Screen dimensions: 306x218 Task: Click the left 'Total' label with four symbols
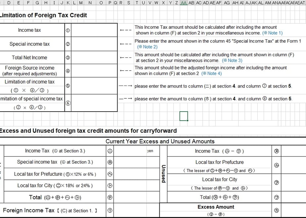pos(55,198)
